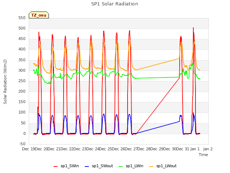Image resolution: width=230 pixels, height=173 pixels.
Task: Click the diagonal red gap line between Dec 27 and Dec 30
Action: click(x=158, y=106)
